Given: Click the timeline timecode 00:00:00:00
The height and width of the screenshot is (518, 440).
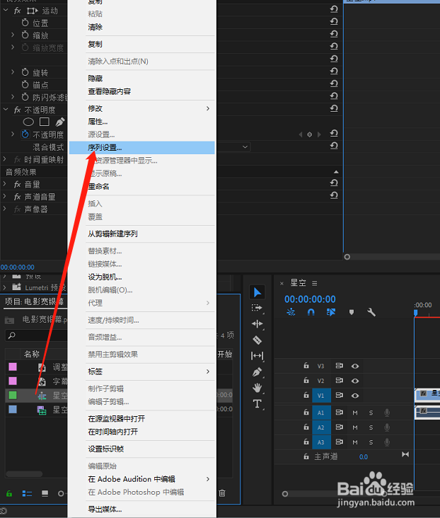Looking at the screenshot, I should point(310,299).
